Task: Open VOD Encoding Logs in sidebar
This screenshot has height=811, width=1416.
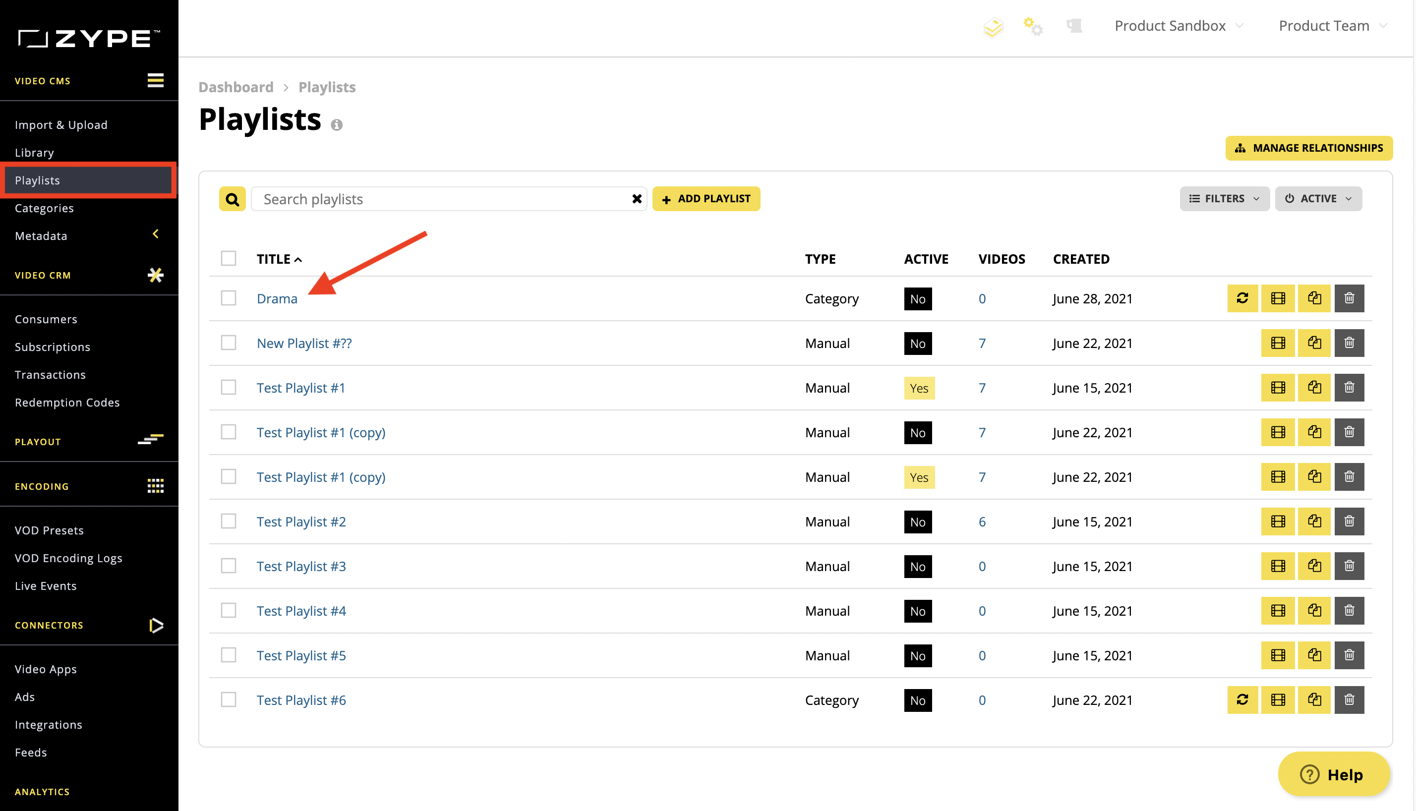Action: [68, 558]
